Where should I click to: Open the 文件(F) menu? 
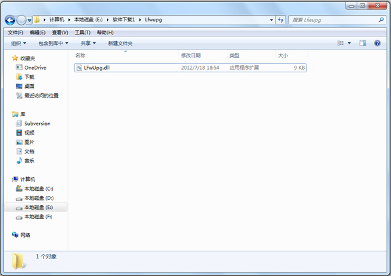coord(15,32)
